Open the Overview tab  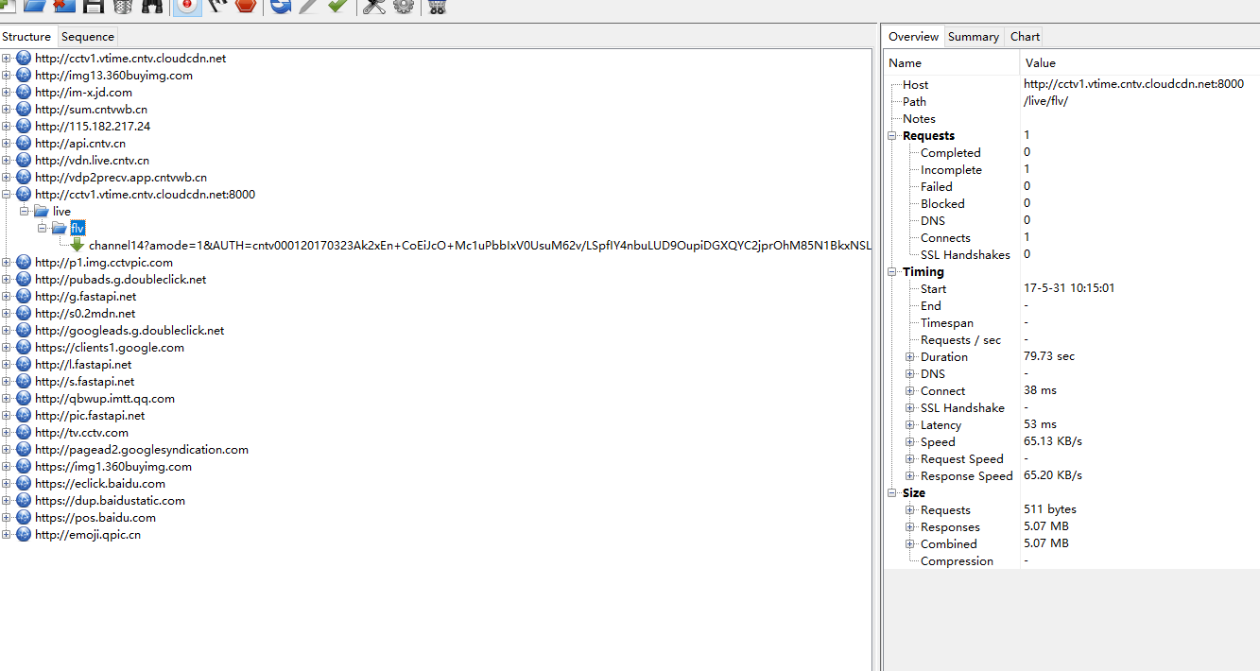click(x=914, y=37)
